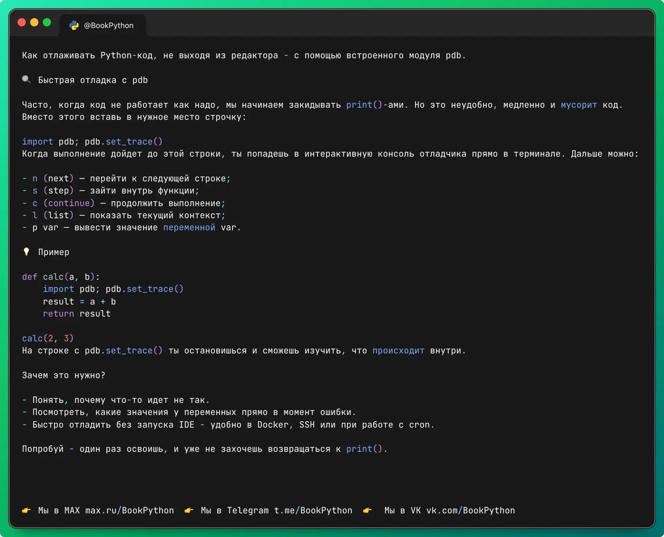Open the vk.com/BookPython link
Viewport: 664px width, 537px height.
click(471, 510)
